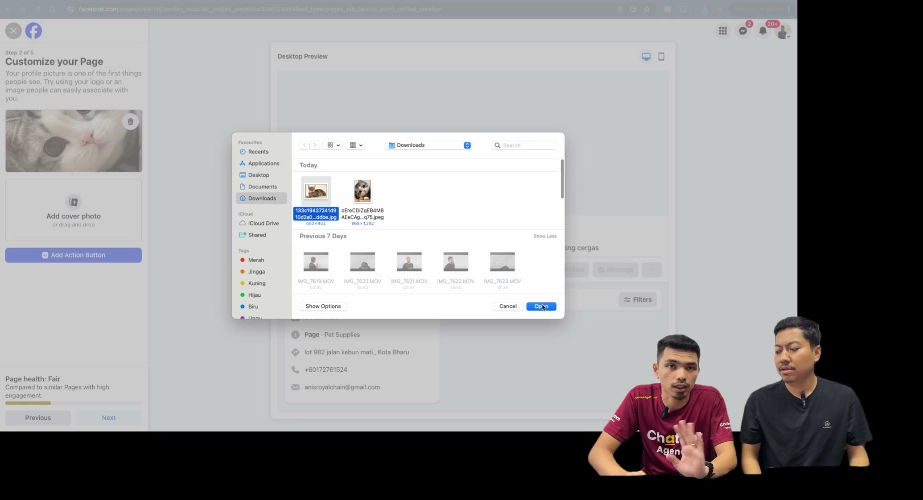Screen dimensions: 923x500
Task: Select the Kuning tag
Action: (261, 283)
